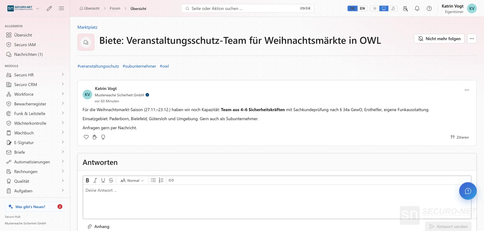The height and width of the screenshot is (231, 484).
Task: Click Nicht mehr folgen button
Action: point(439,39)
